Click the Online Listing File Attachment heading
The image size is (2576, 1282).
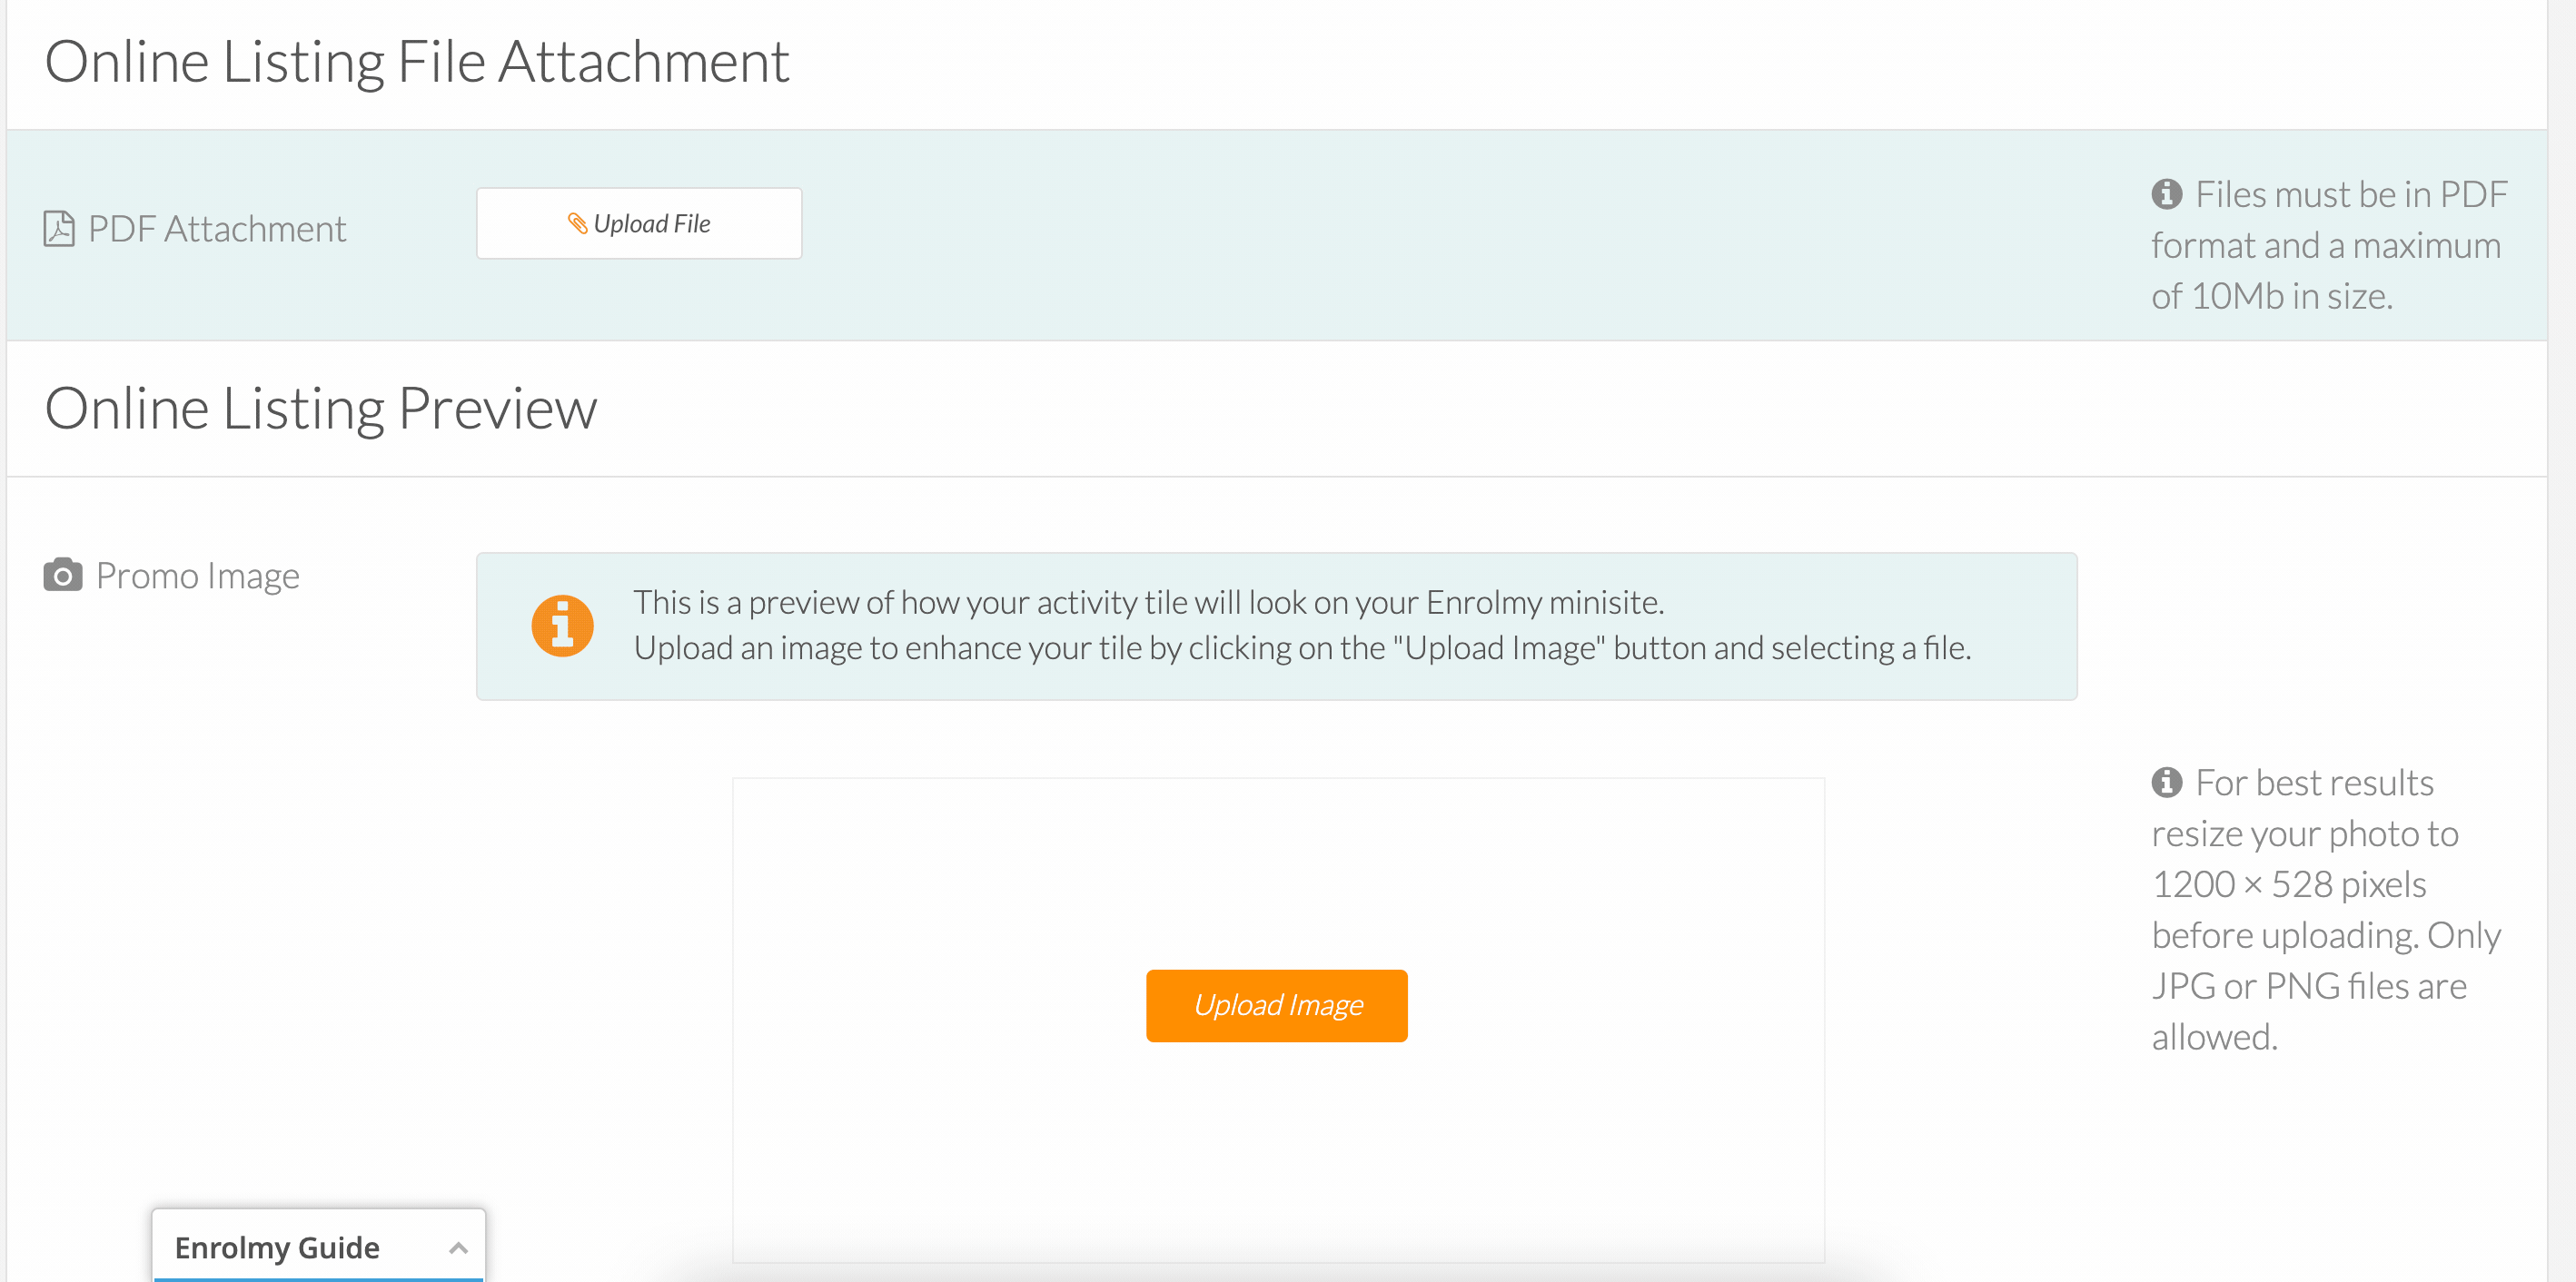[x=418, y=62]
